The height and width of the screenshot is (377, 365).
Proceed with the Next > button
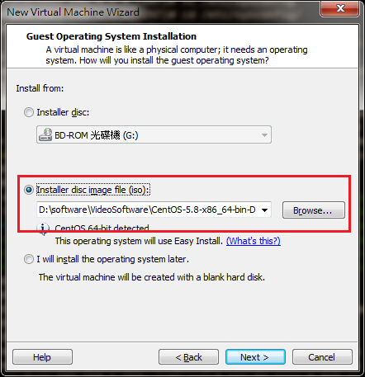(x=255, y=357)
